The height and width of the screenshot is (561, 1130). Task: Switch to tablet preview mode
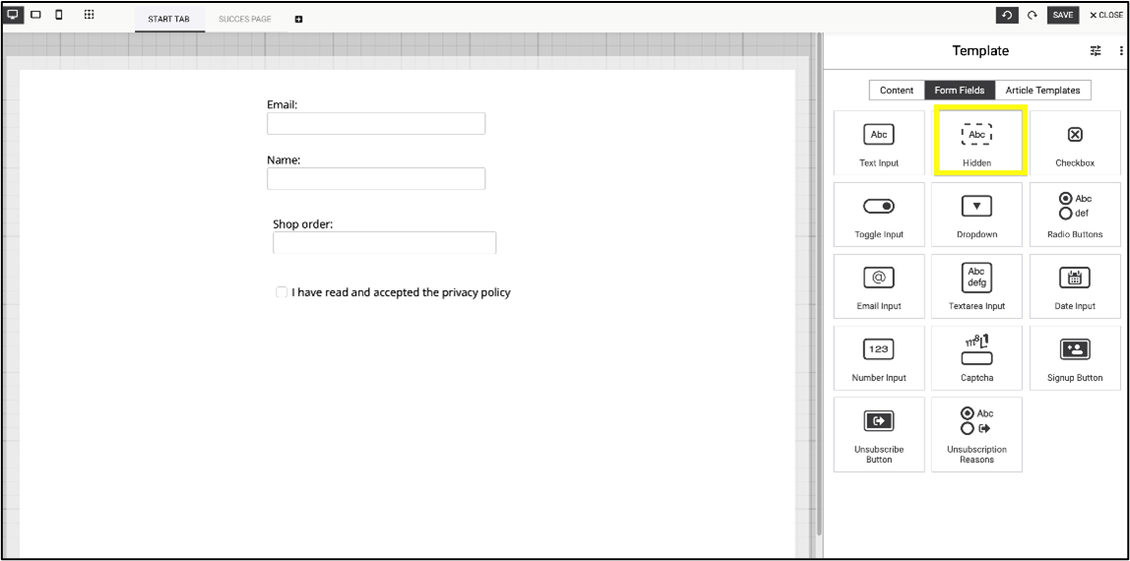(36, 15)
